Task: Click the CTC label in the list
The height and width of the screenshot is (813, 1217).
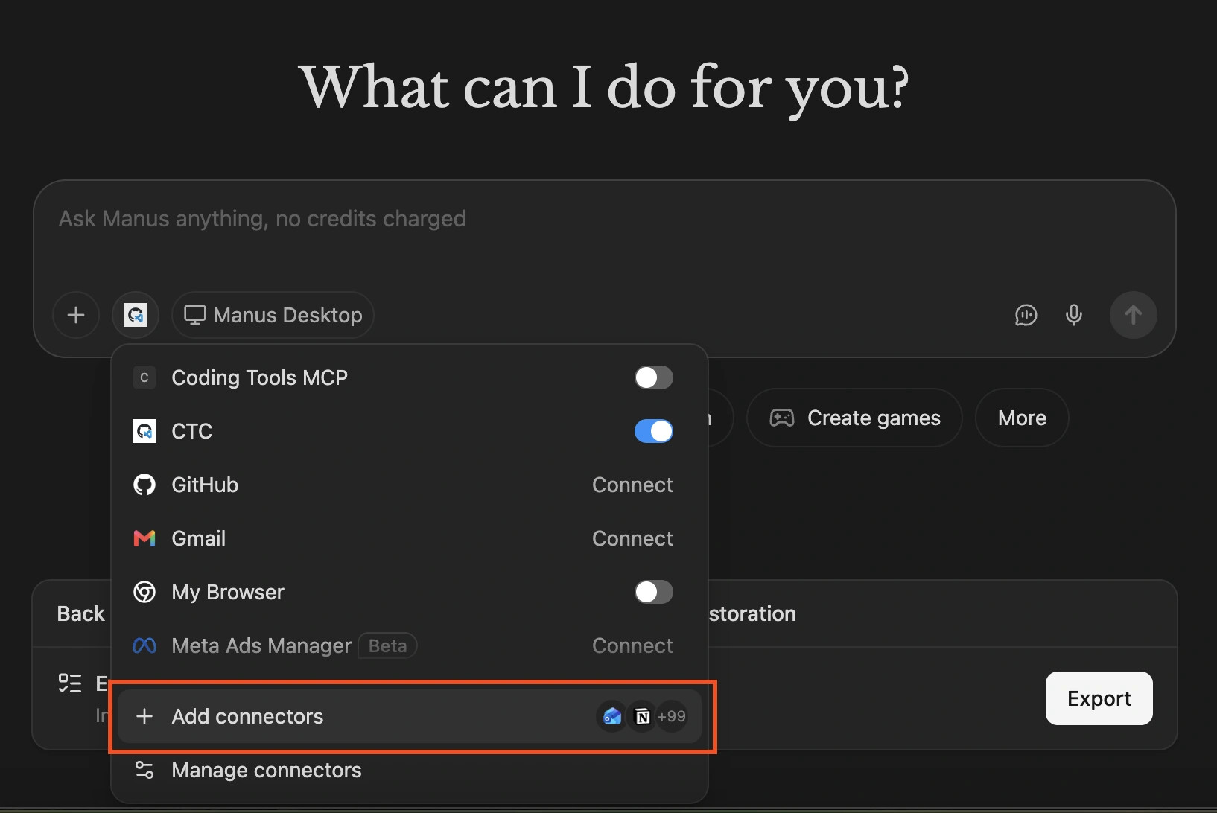Action: [x=192, y=431]
